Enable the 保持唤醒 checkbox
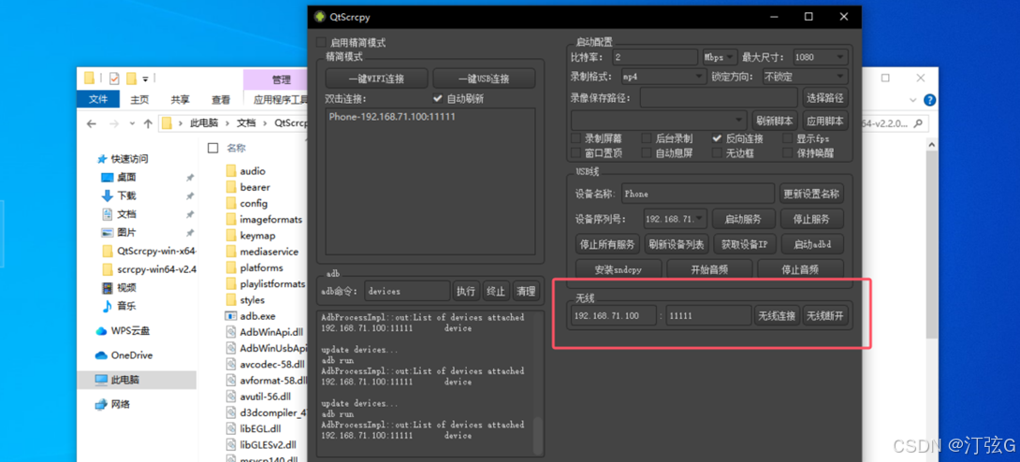 788,153
